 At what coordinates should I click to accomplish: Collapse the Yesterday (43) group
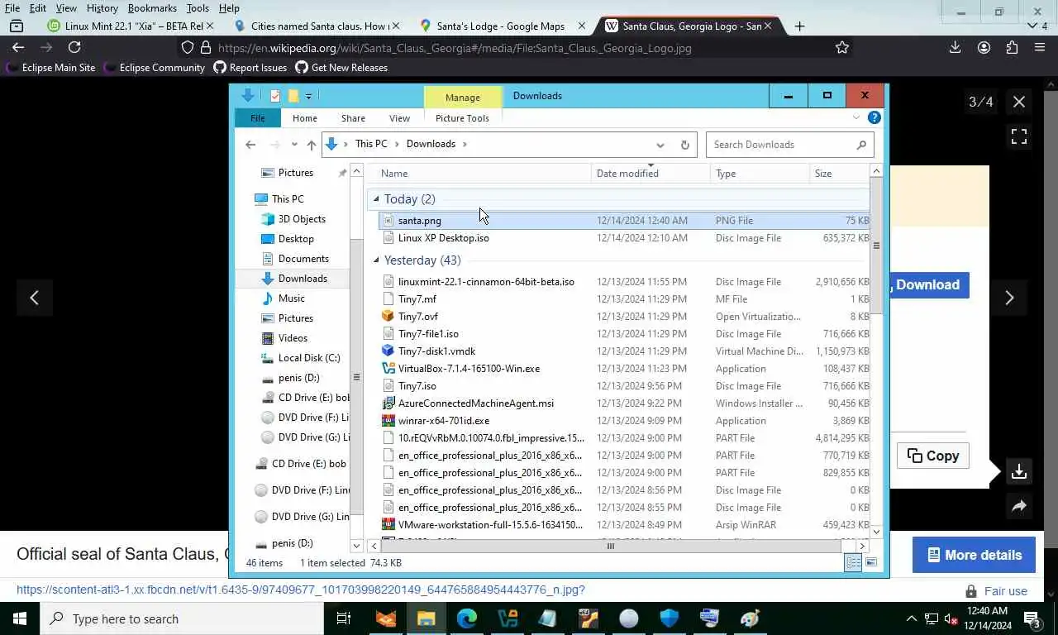376,260
